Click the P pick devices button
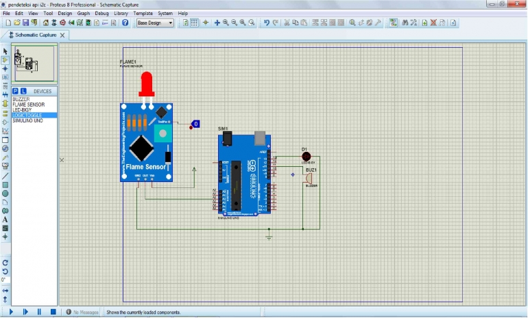 tap(15, 91)
